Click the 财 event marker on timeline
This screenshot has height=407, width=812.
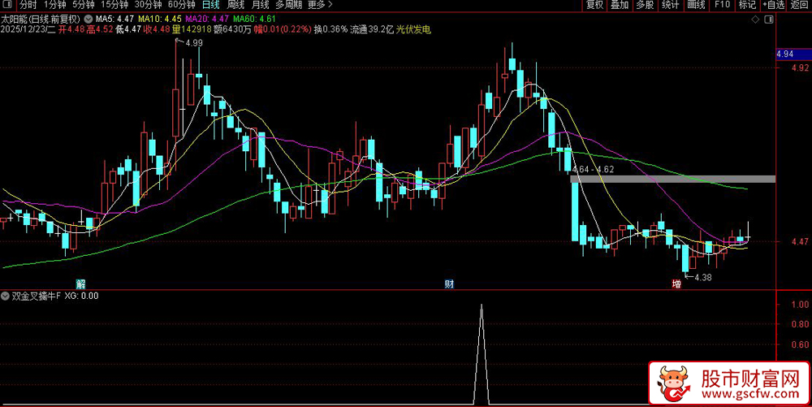[450, 284]
